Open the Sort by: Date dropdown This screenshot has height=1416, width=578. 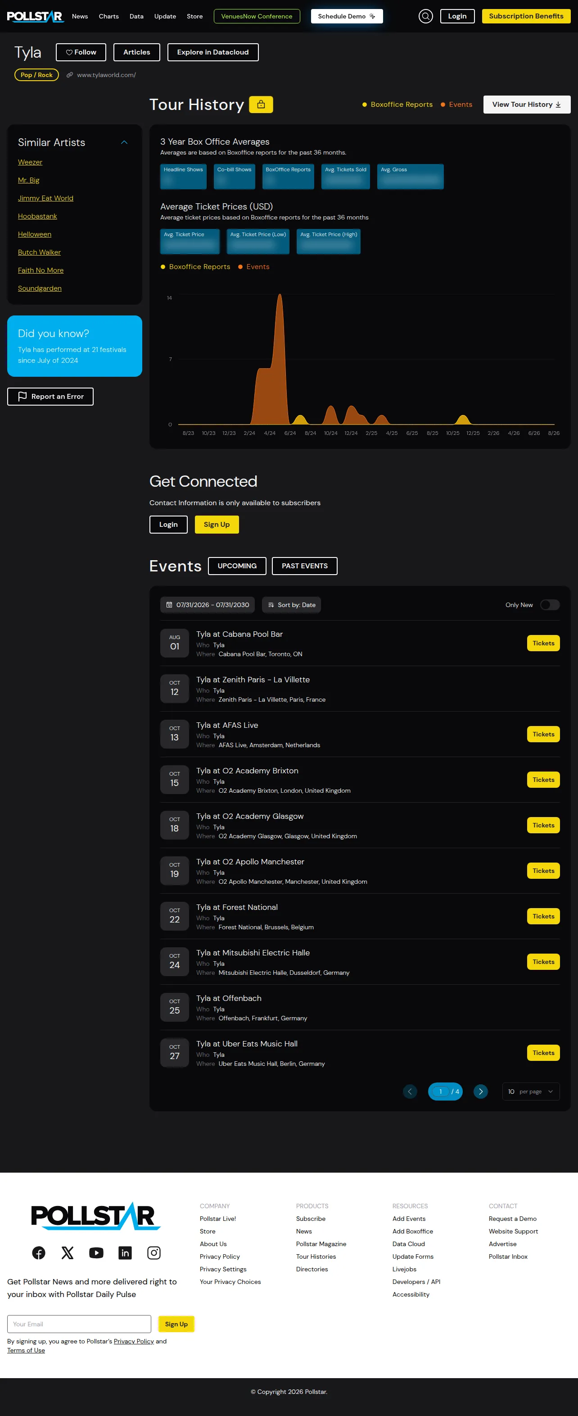pos(291,605)
